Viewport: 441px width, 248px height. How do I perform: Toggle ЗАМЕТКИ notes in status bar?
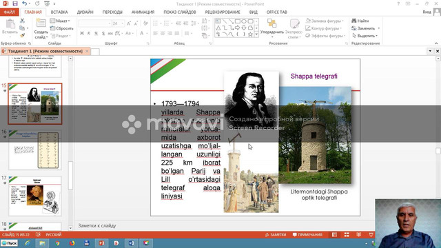click(276, 234)
